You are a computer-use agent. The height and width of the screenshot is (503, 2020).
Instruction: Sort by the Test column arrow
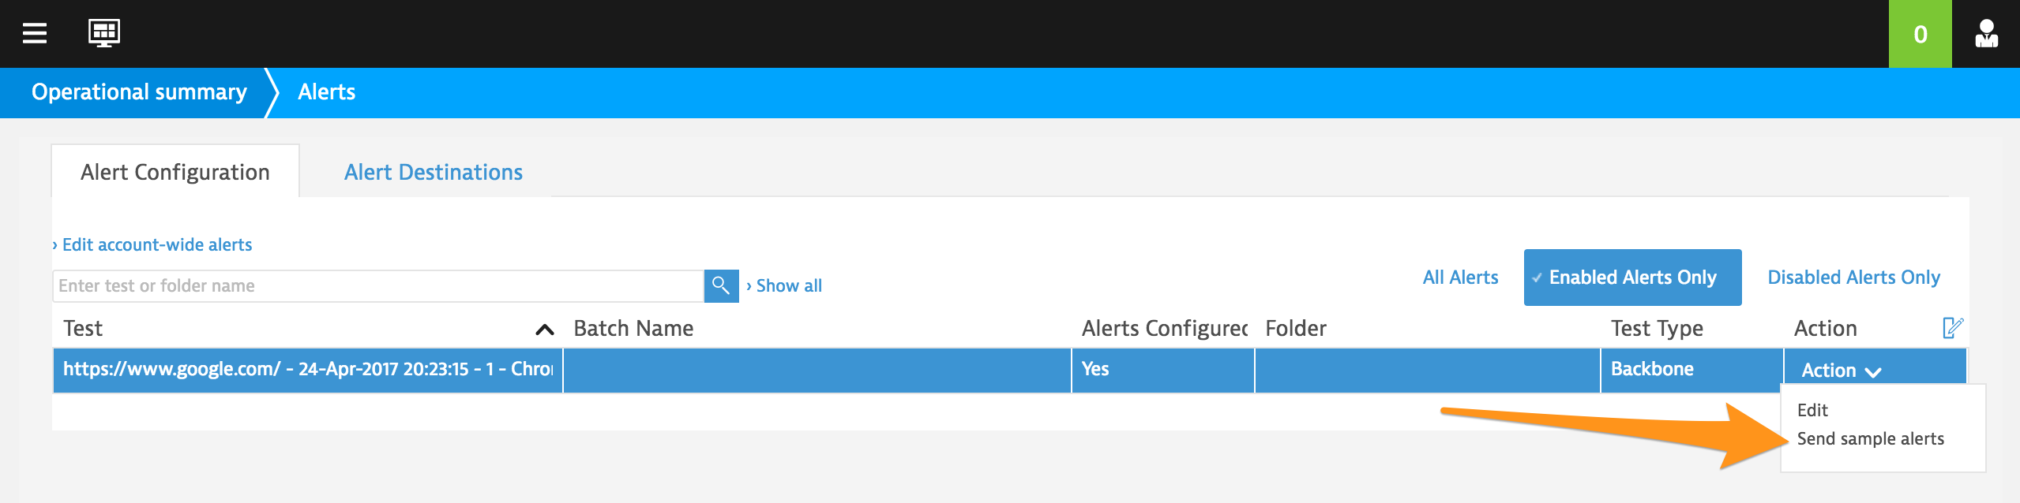click(545, 330)
